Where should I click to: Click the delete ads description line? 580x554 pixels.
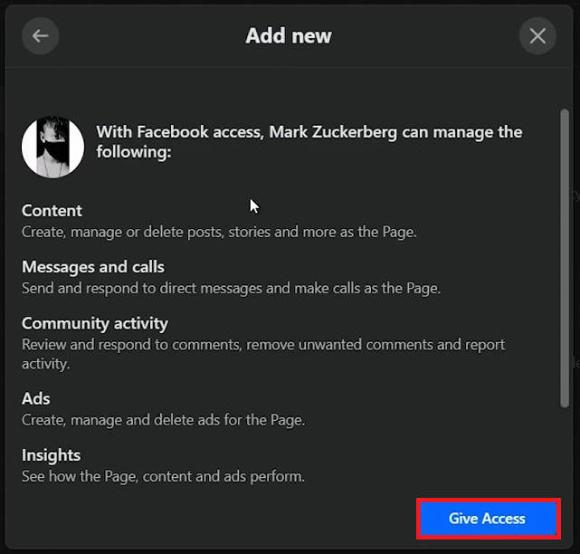pyautogui.click(x=164, y=420)
